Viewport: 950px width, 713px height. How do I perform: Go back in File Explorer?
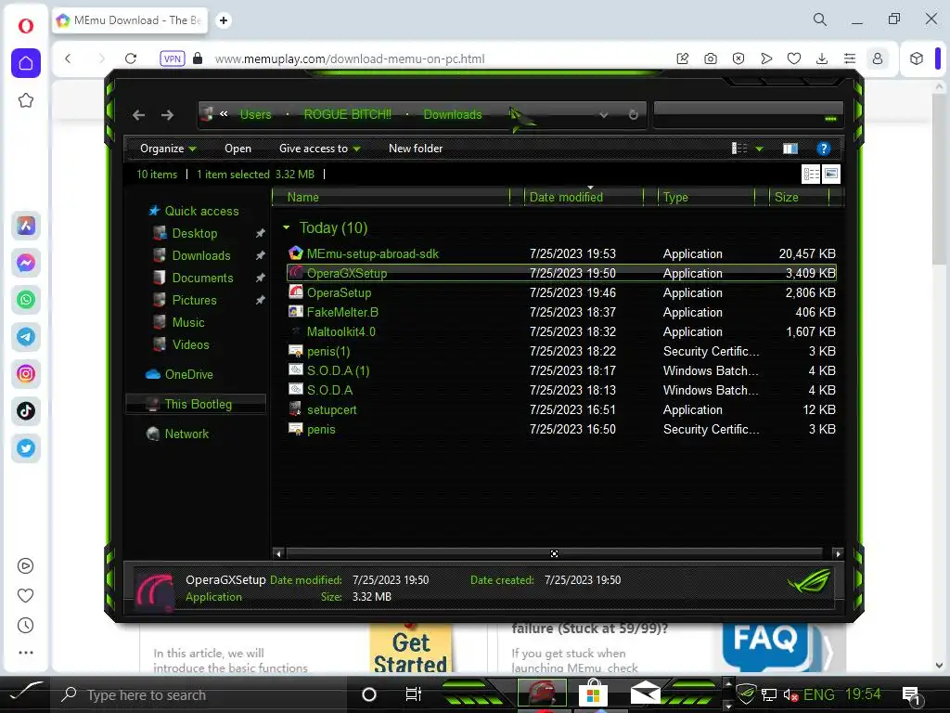(x=139, y=114)
